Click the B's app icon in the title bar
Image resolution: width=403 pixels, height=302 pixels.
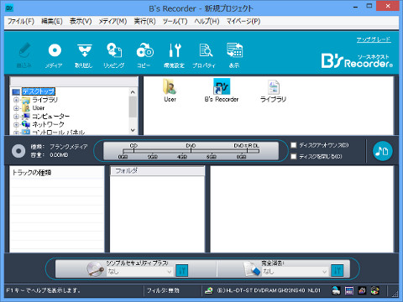(x=9, y=8)
